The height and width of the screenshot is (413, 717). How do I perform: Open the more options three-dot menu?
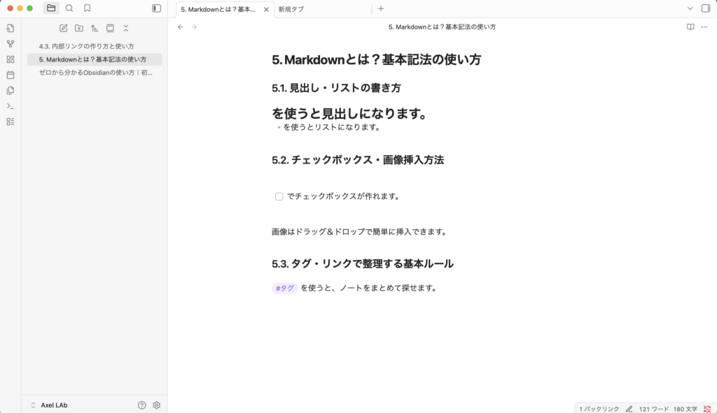pos(704,27)
